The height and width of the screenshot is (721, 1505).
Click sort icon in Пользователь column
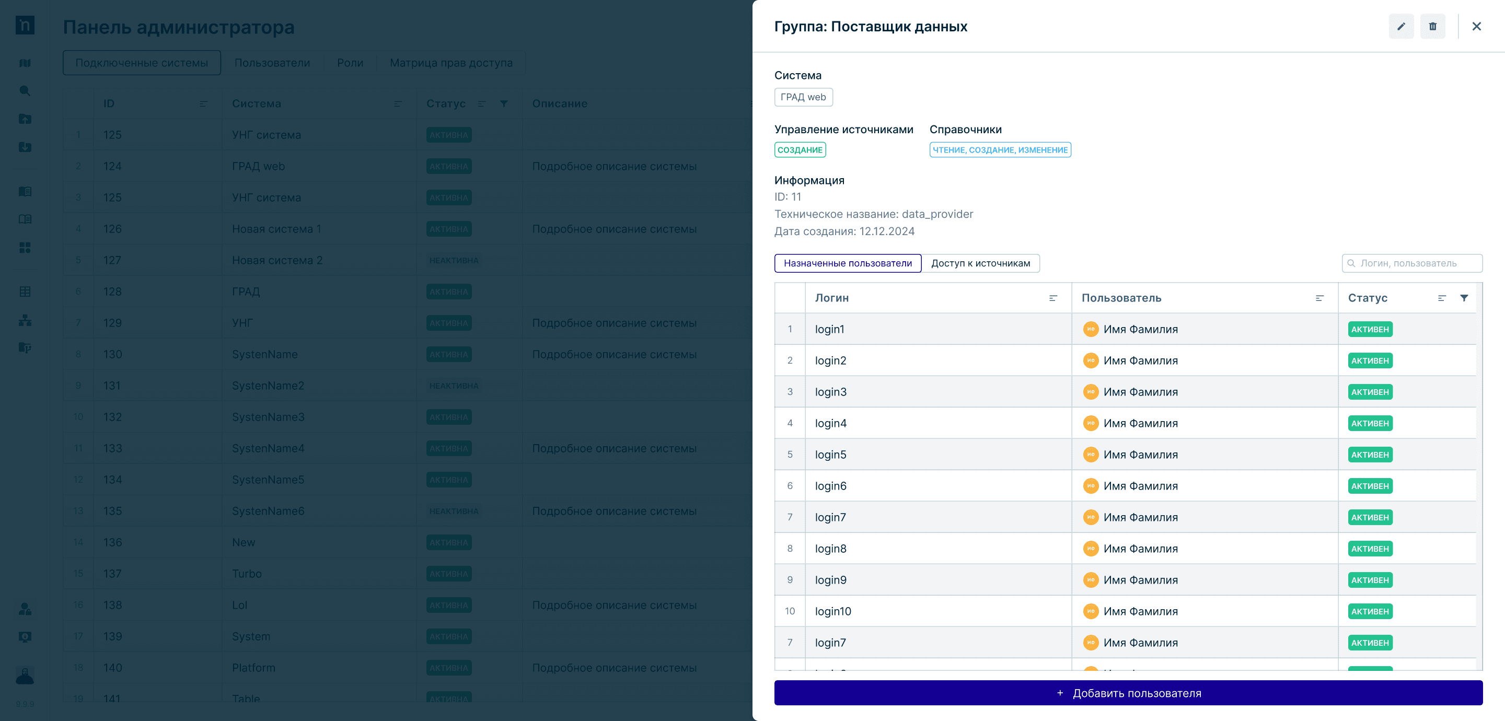coord(1318,298)
